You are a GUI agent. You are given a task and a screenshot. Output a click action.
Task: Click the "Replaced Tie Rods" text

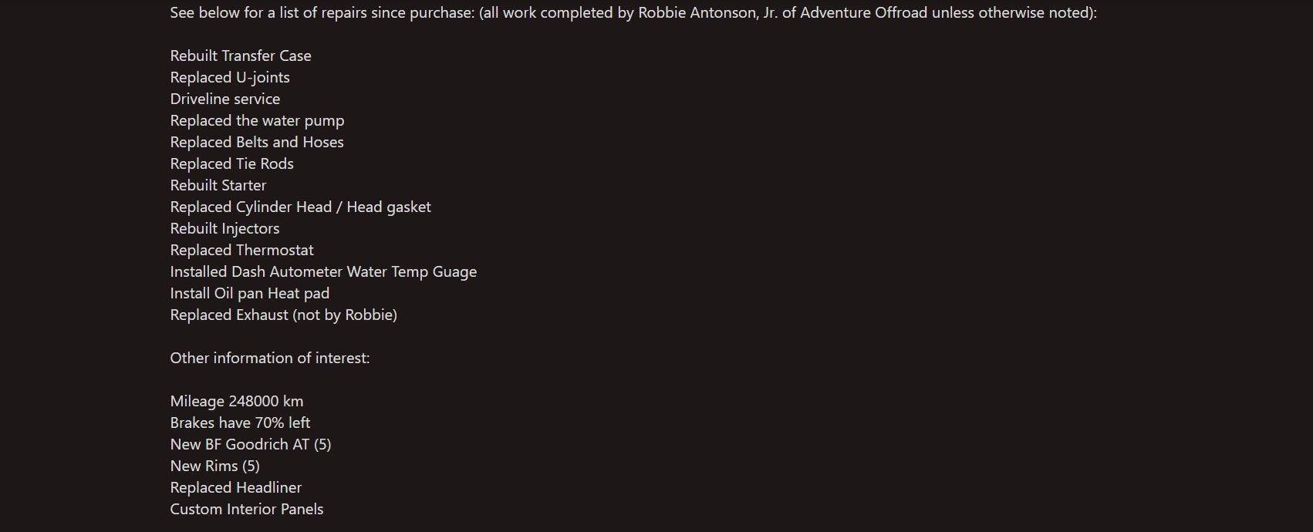point(232,163)
